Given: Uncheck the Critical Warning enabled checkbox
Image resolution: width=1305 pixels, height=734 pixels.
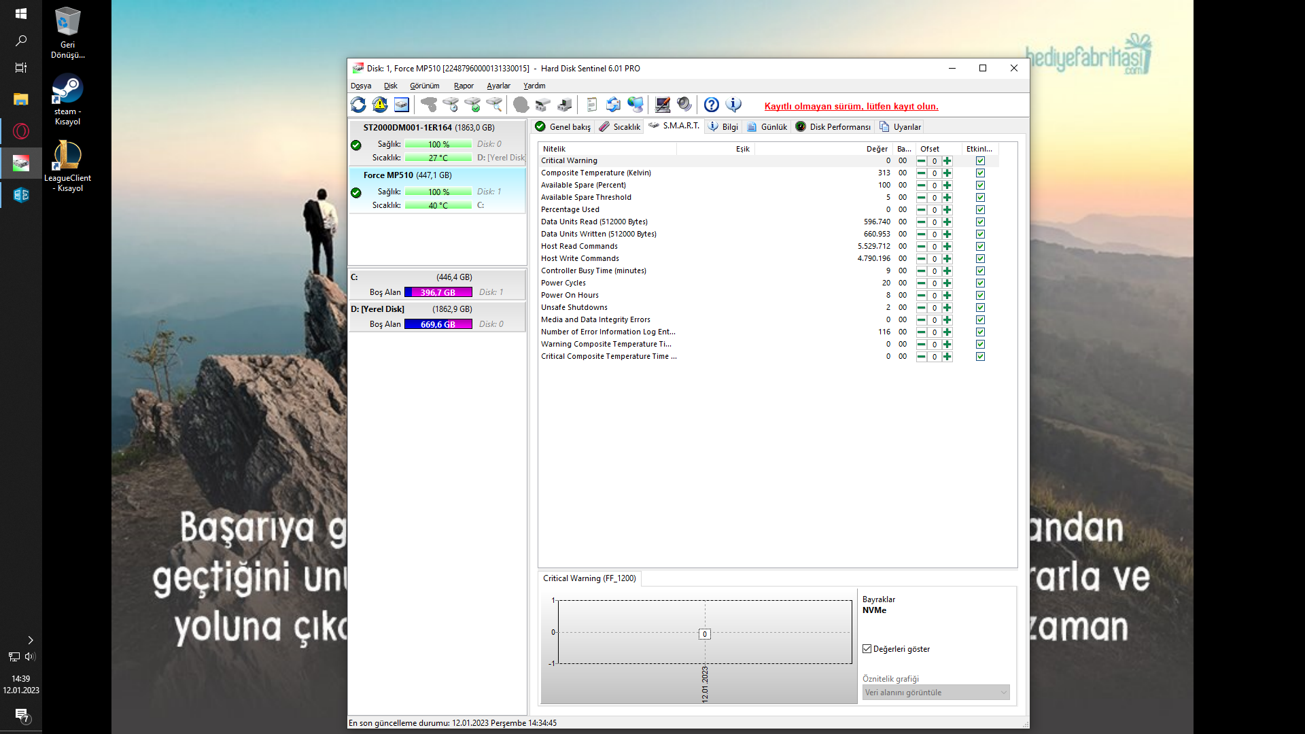Looking at the screenshot, I should 980,161.
